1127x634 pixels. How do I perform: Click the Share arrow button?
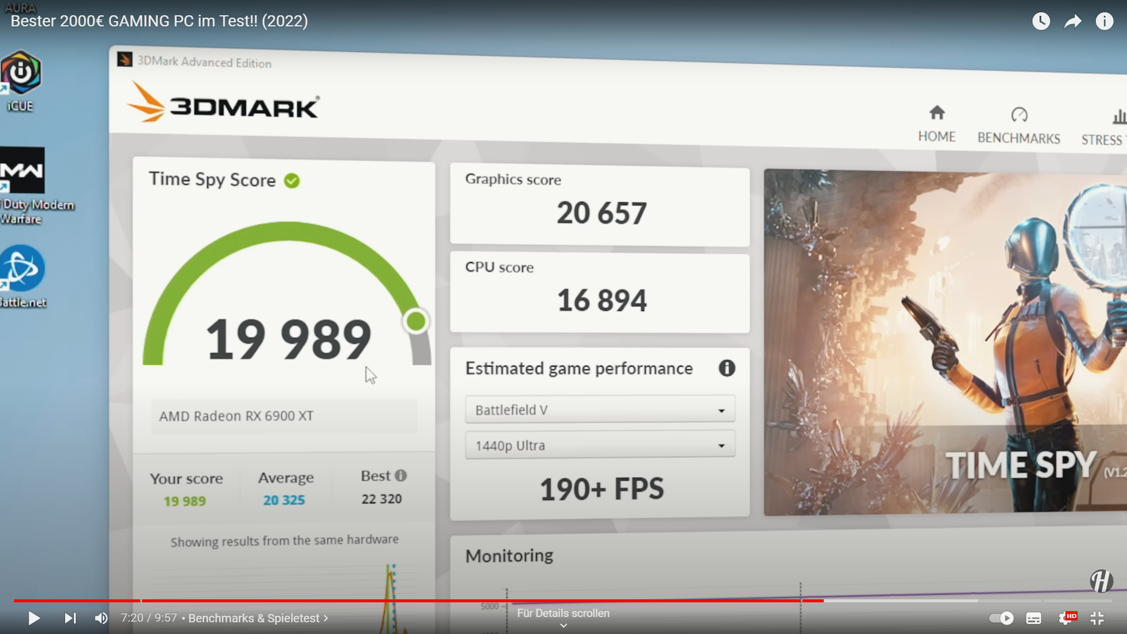click(x=1072, y=21)
